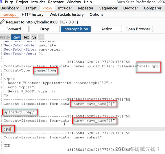The height and width of the screenshot is (154, 165).
Task: Click the name="submit" parameter line
Action: (x=53, y=137)
